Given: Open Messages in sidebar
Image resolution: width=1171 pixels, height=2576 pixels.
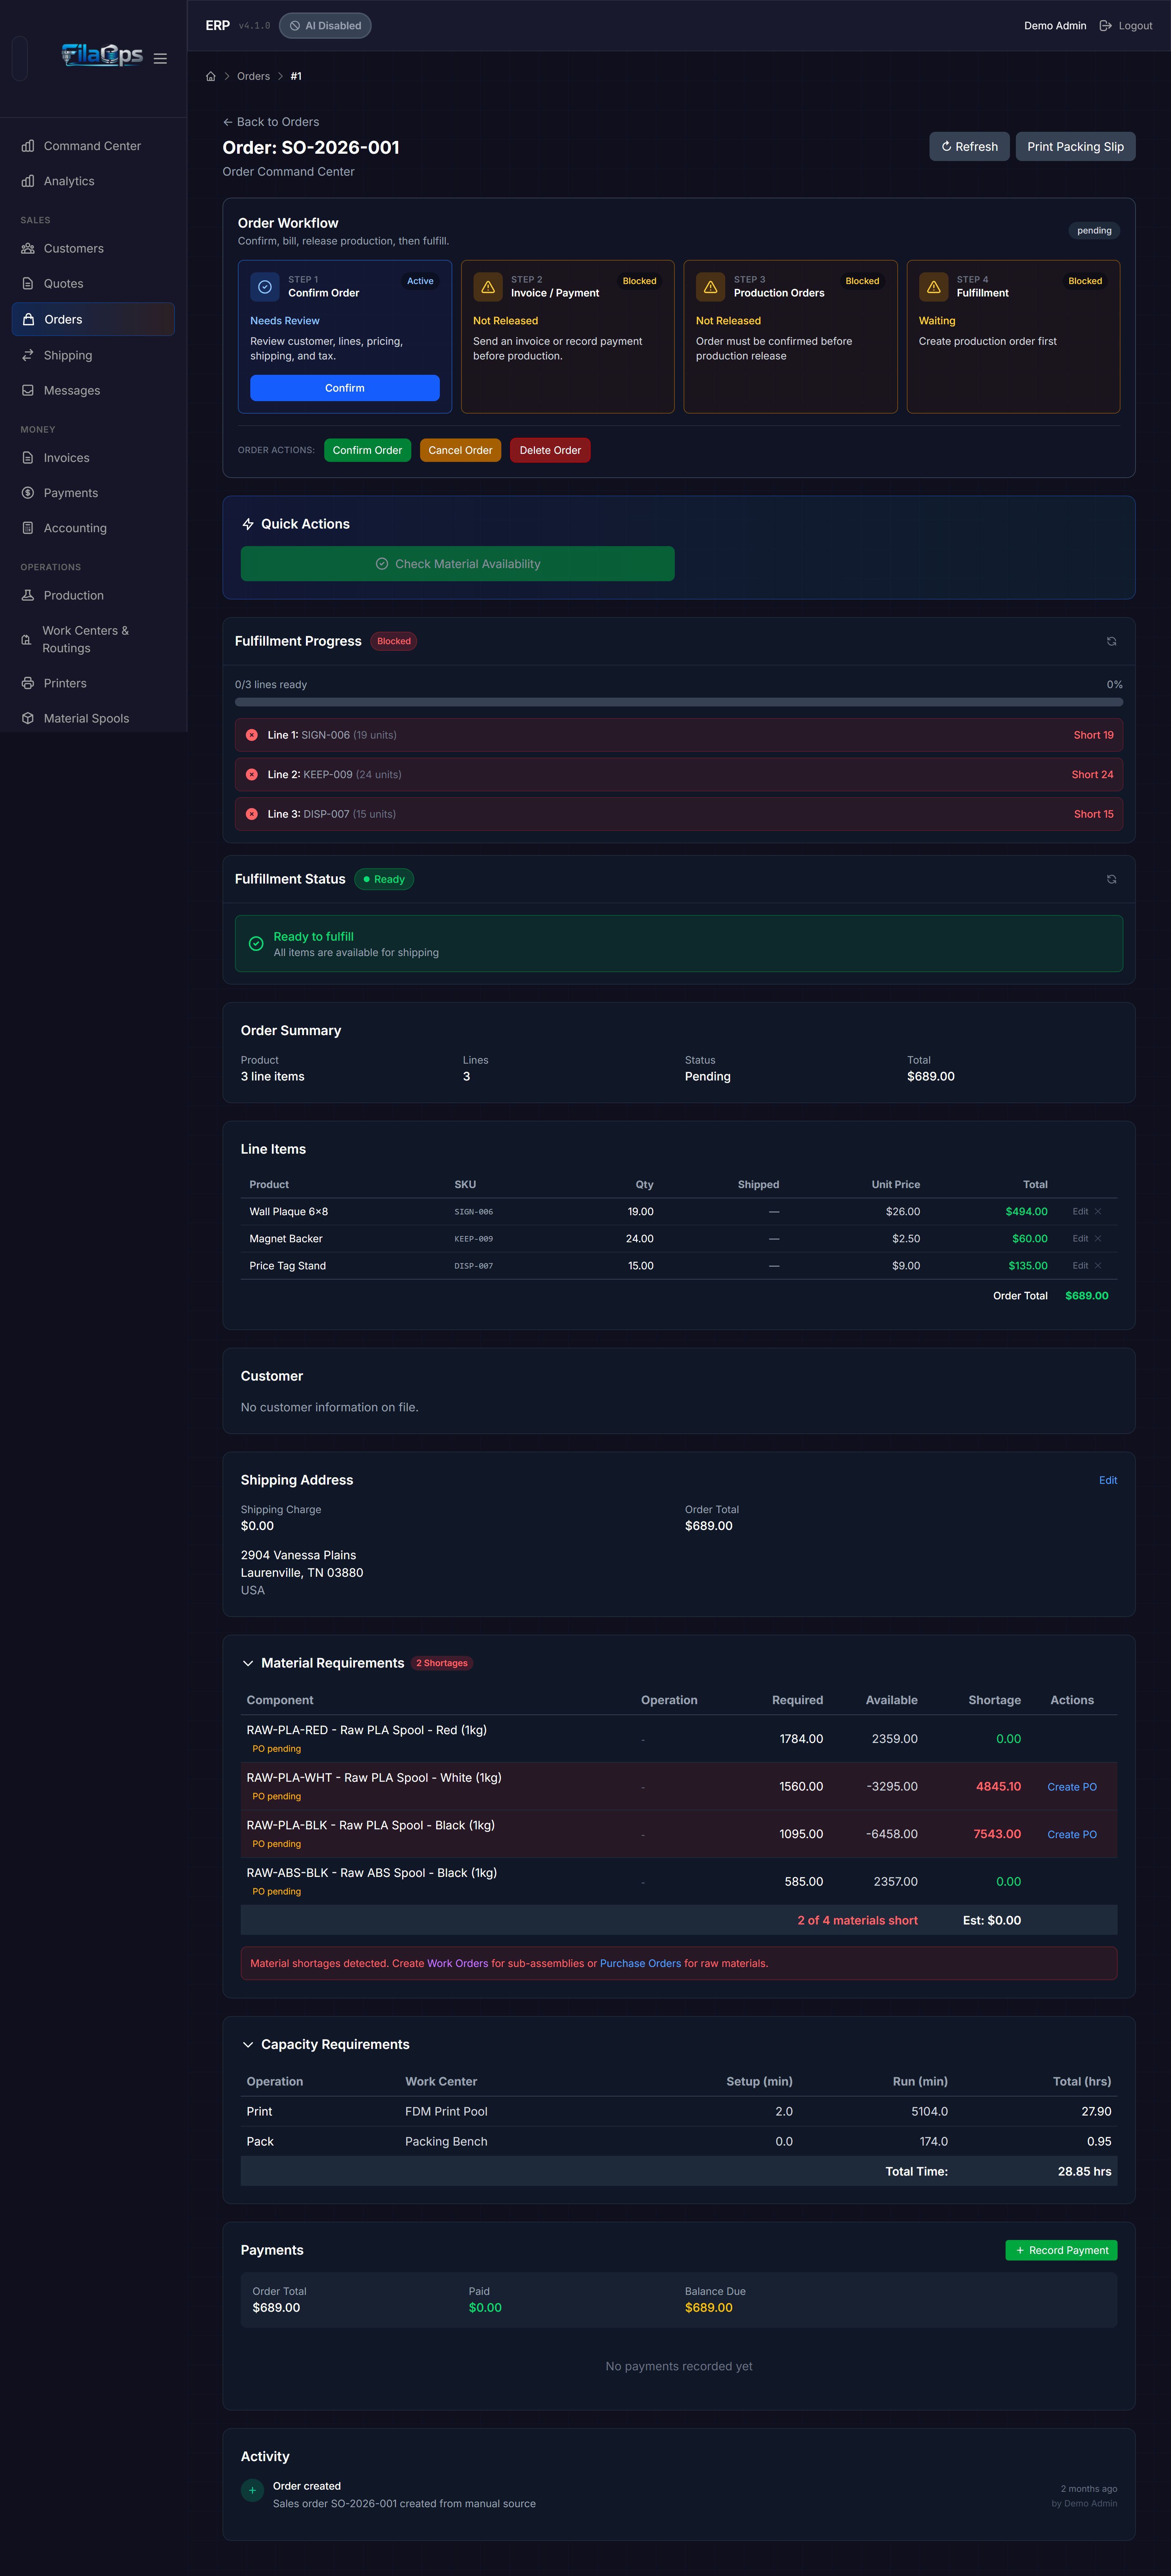Looking at the screenshot, I should click(x=93, y=390).
